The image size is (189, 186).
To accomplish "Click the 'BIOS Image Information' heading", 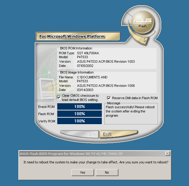I will 77,72.
